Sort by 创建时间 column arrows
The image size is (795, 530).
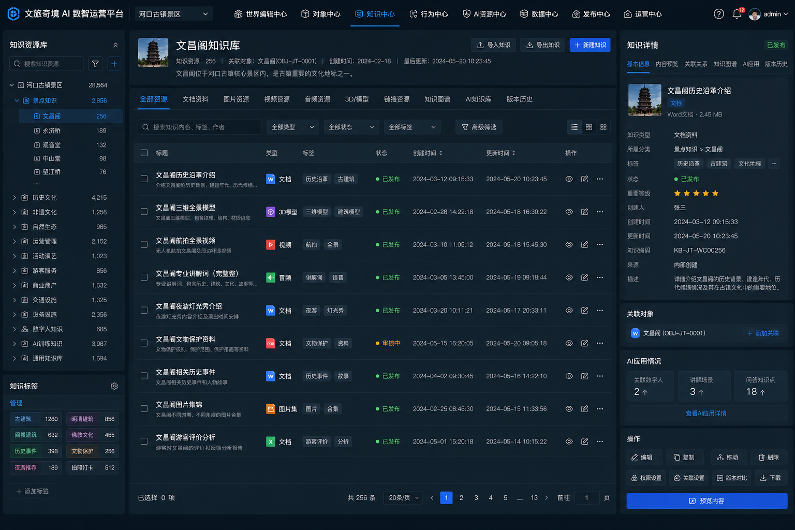(x=441, y=153)
